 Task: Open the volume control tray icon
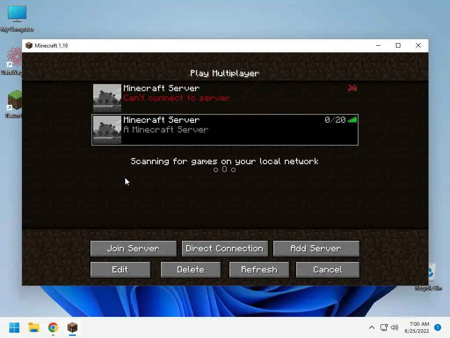(x=395, y=327)
